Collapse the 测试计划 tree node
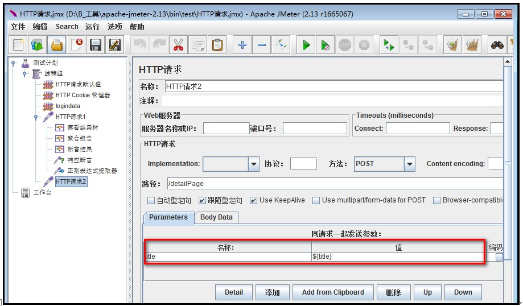The height and width of the screenshot is (306, 523). 13,63
